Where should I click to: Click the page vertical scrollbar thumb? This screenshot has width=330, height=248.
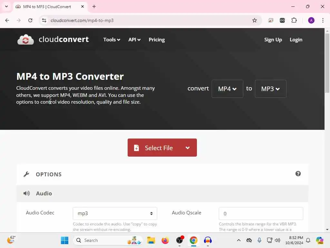pyautogui.click(x=327, y=63)
